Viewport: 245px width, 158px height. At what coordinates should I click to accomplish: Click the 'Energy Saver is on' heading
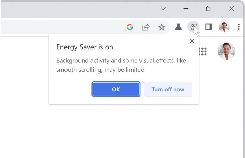(x=85, y=47)
